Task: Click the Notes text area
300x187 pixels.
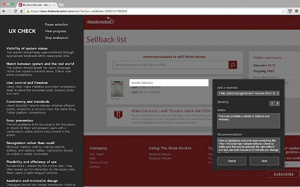Action: coord(248,121)
